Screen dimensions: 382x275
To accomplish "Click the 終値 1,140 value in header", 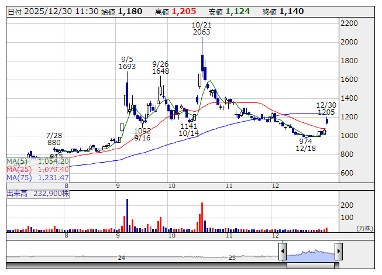I will click(291, 11).
